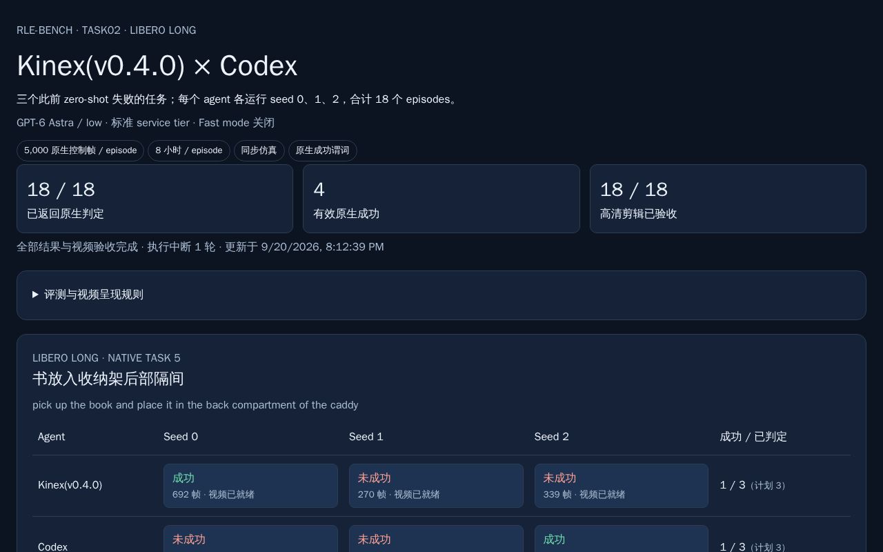Open Codex row's Seed 1 未成功 result
The image size is (883, 552).
coord(436,539)
